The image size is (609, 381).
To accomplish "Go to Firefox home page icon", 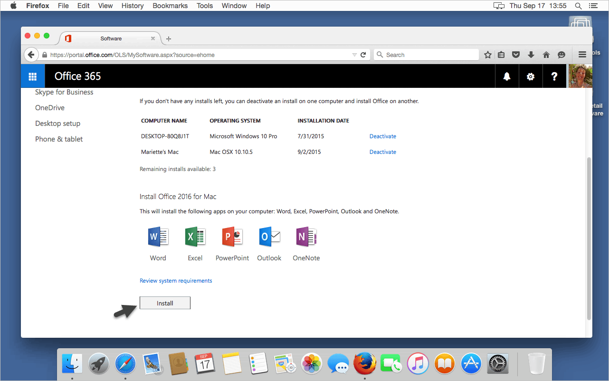I will coord(546,55).
